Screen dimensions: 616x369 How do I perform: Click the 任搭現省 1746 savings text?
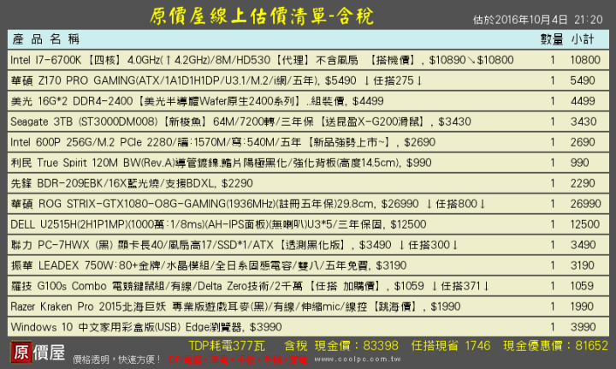click(451, 346)
